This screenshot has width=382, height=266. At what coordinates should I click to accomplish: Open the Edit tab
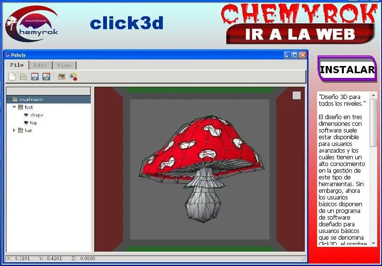pos(40,65)
